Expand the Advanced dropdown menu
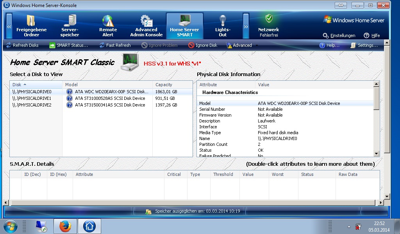The width and height of the screenshot is (400, 234). click(x=242, y=45)
